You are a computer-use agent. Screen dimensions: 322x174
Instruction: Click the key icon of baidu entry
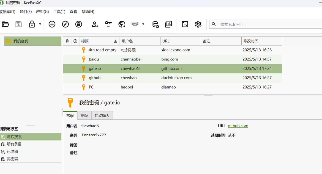point(84,59)
